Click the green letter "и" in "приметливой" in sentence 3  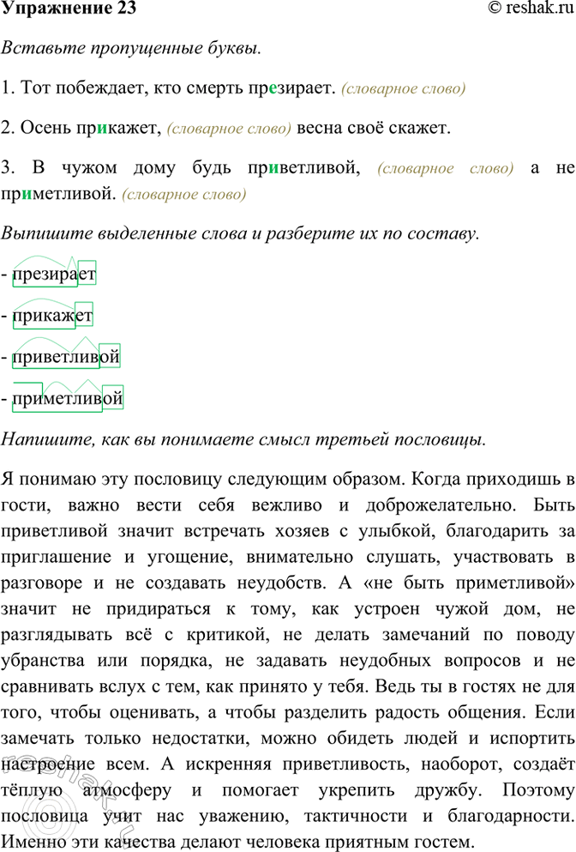tap(29, 194)
